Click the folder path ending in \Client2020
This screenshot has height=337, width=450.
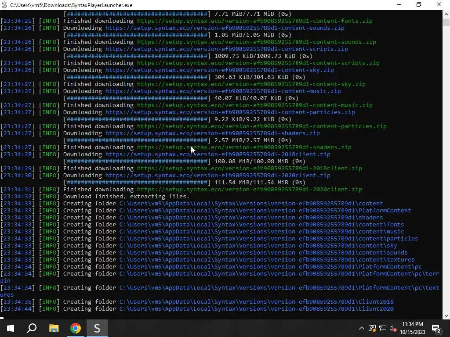pyautogui.click(x=257, y=308)
